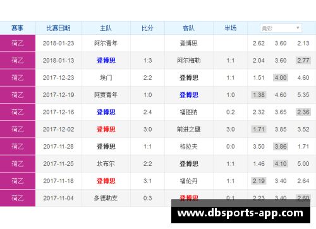The image size is (316, 229).
Task: Open home team 埃门
Action: click(106, 78)
